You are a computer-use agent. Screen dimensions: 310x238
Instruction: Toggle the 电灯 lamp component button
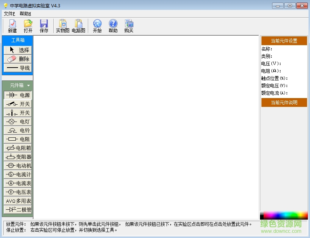click(x=17, y=121)
